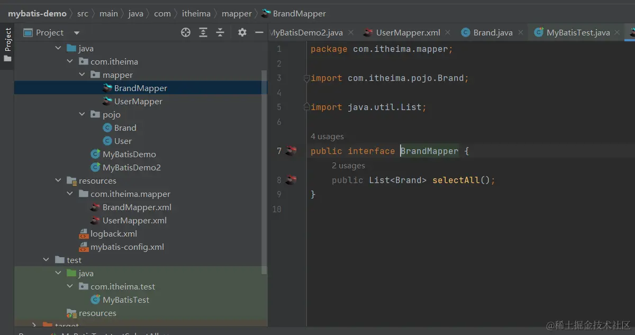Open User class in pojo package

pyautogui.click(x=123, y=141)
